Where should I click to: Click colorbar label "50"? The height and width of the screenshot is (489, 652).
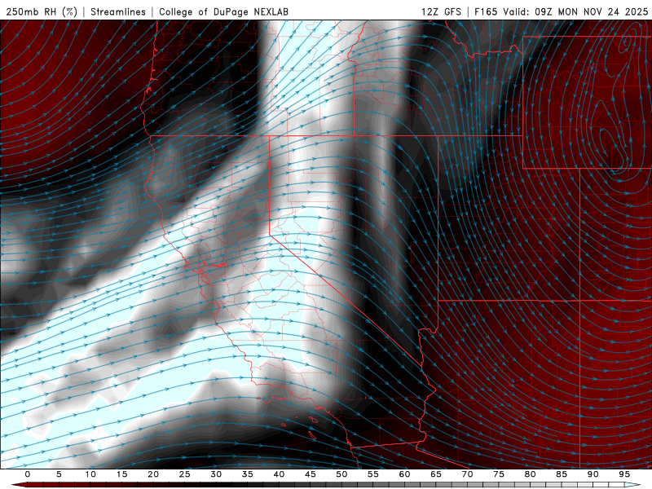pos(341,474)
